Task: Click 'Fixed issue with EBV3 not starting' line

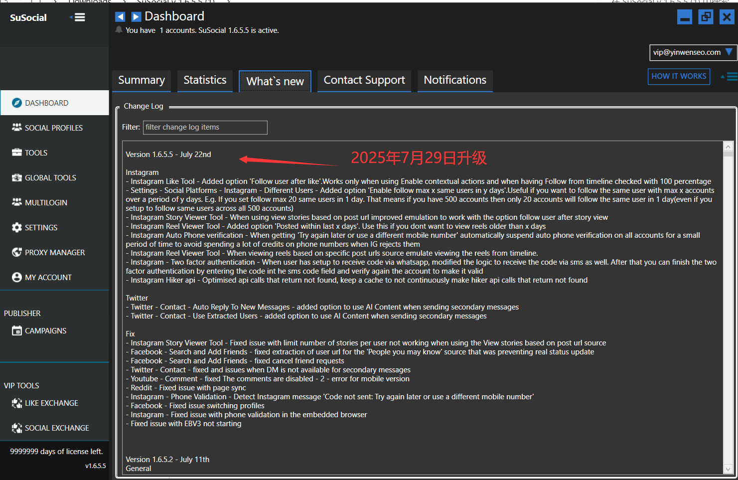Action: coord(183,424)
